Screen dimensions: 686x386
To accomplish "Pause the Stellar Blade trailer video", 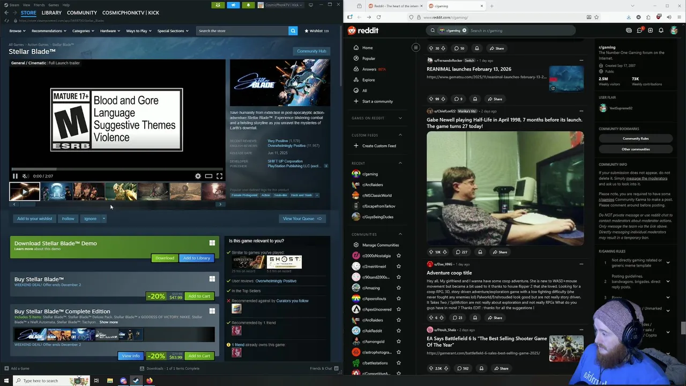I will pos(16,176).
